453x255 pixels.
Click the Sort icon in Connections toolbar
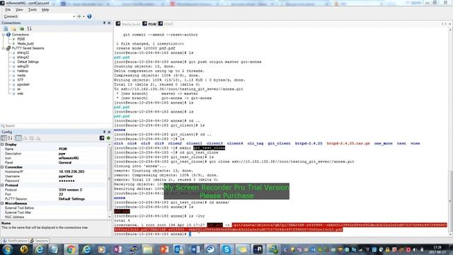coord(29,28)
